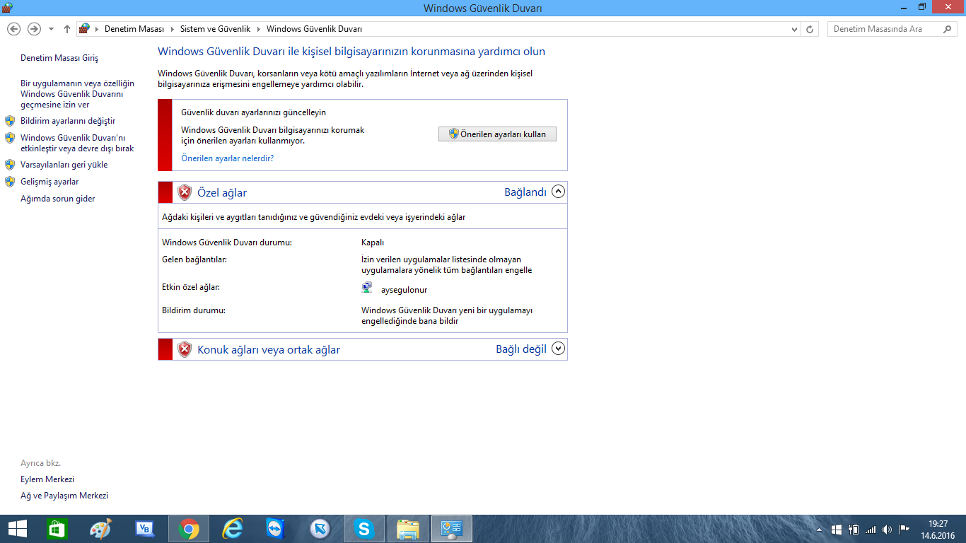Click the Konuk ağları veya ortak ağlar heading
The image size is (966, 543).
[269, 349]
